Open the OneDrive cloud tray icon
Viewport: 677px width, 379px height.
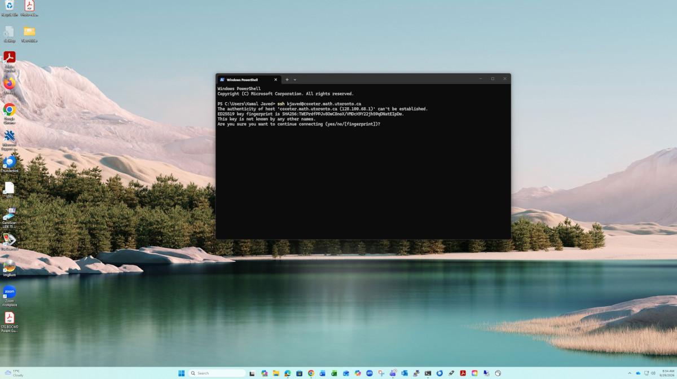(x=638, y=373)
